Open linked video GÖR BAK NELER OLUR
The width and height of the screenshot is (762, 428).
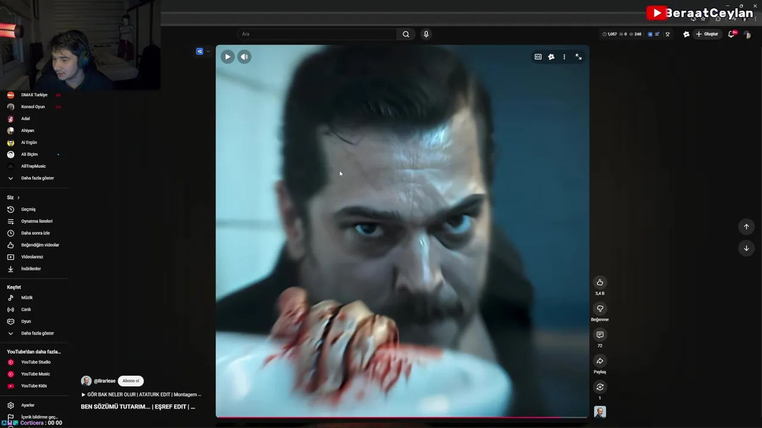click(x=142, y=395)
